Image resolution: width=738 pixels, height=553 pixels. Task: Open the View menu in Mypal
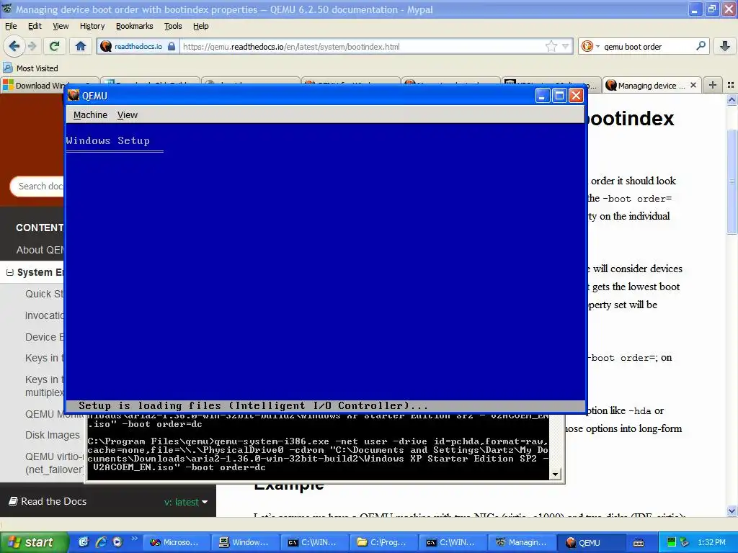pyautogui.click(x=61, y=26)
